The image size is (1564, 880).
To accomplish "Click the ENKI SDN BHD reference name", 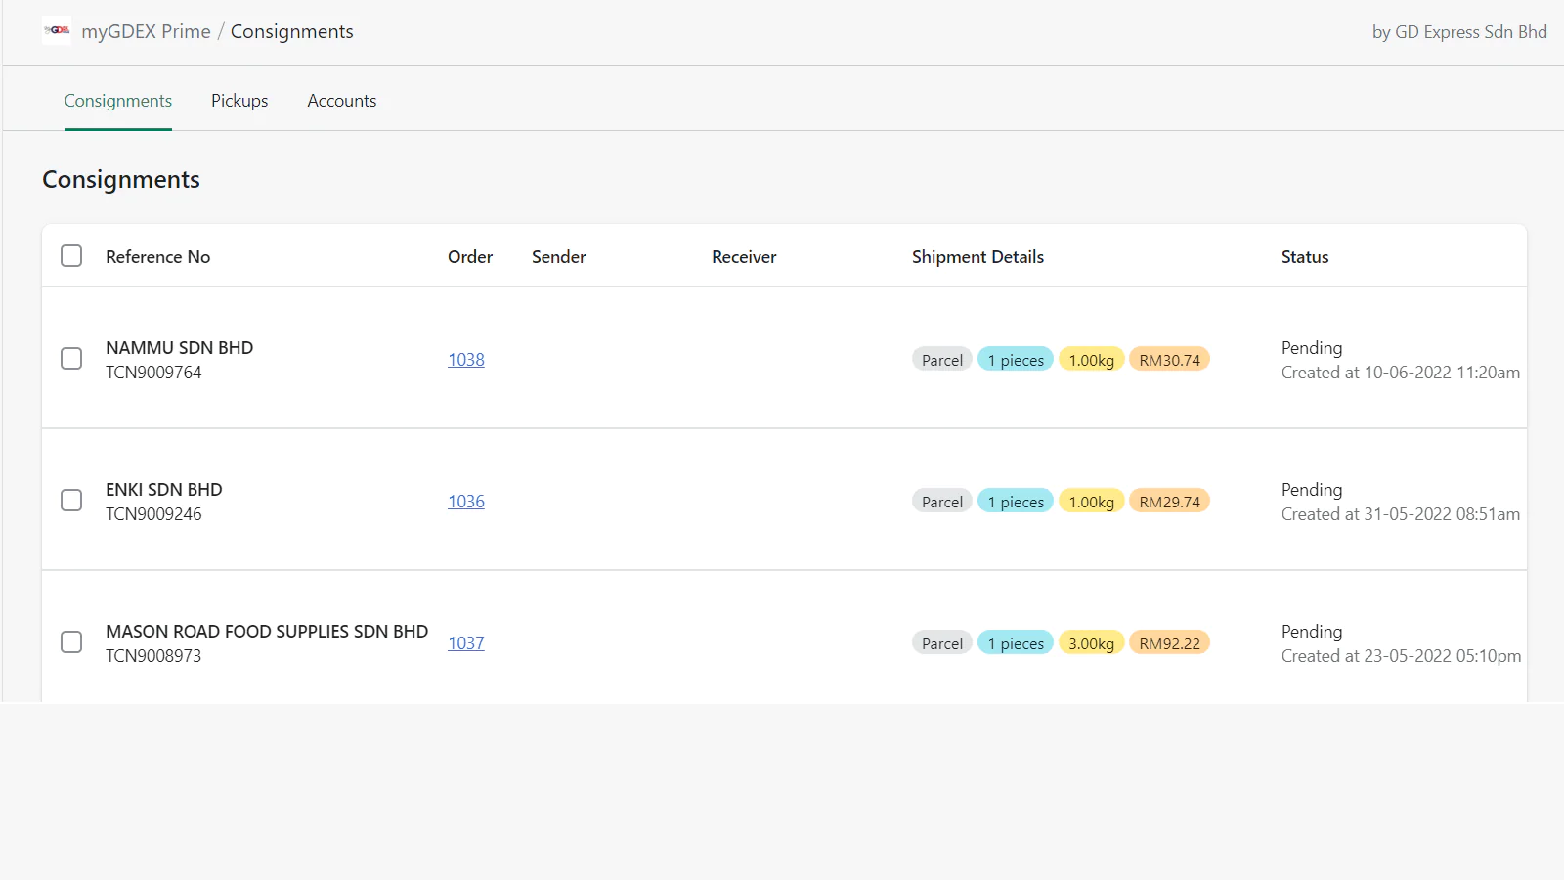I will click(164, 490).
